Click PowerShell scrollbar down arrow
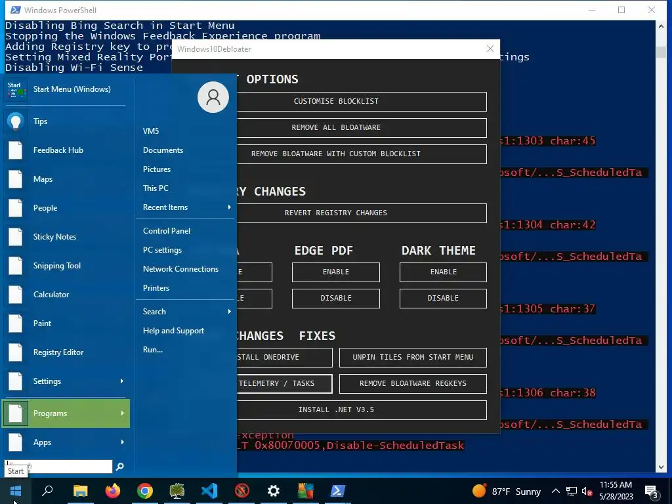The height and width of the screenshot is (504, 672). [x=661, y=467]
